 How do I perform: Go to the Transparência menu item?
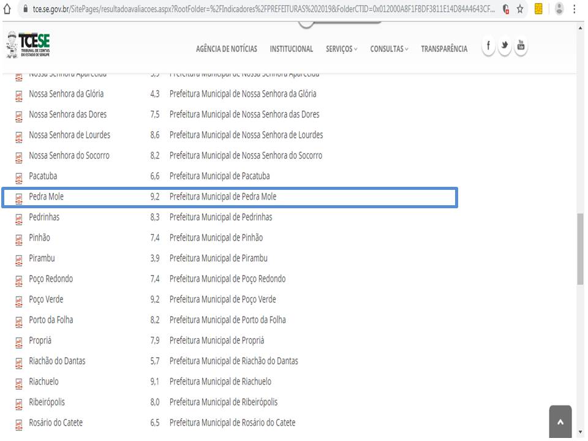[x=444, y=49]
